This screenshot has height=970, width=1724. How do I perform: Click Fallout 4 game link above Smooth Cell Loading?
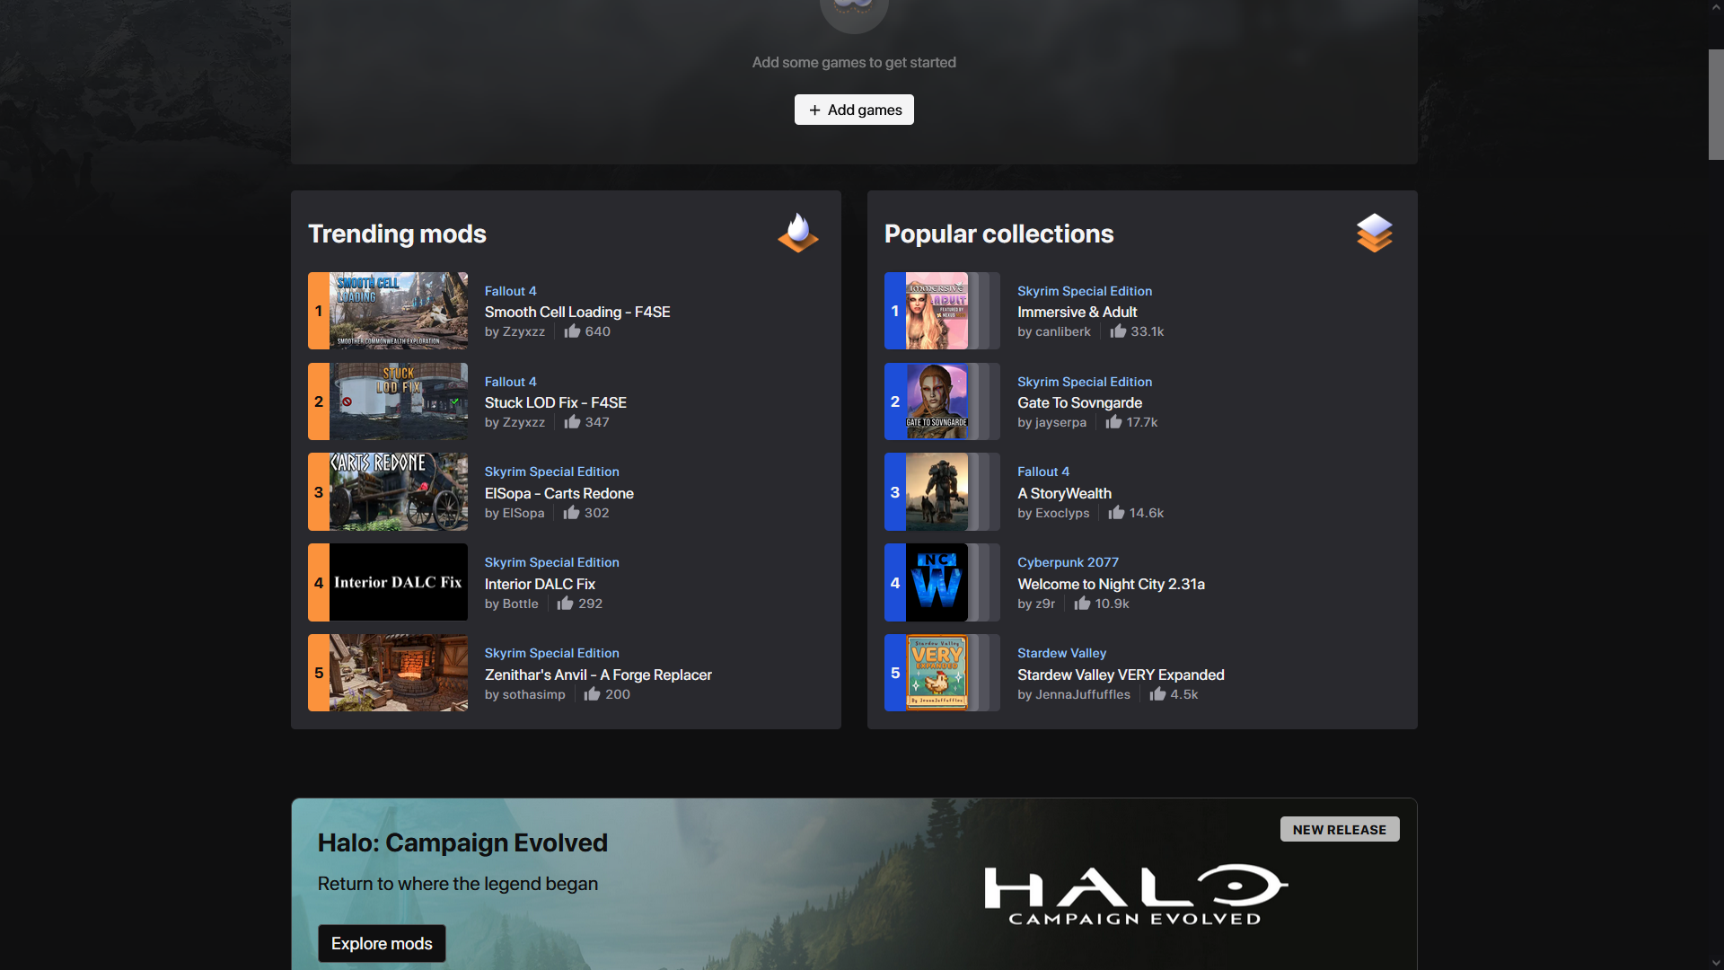pyautogui.click(x=510, y=291)
